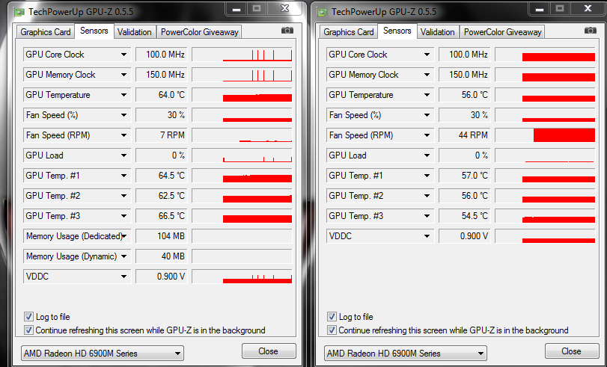Click camera screenshot icon in right GPU-Z window
Screen dimensions: 607x367
pyautogui.click(x=591, y=31)
